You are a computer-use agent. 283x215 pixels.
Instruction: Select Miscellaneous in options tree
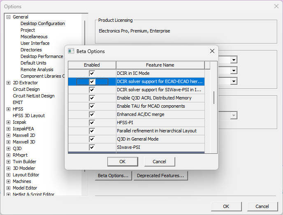(x=34, y=37)
